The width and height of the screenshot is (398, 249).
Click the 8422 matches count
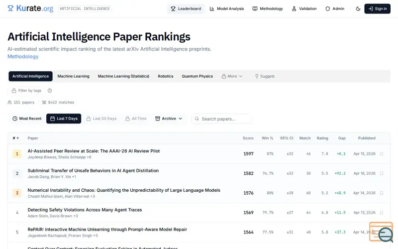tap(58, 103)
